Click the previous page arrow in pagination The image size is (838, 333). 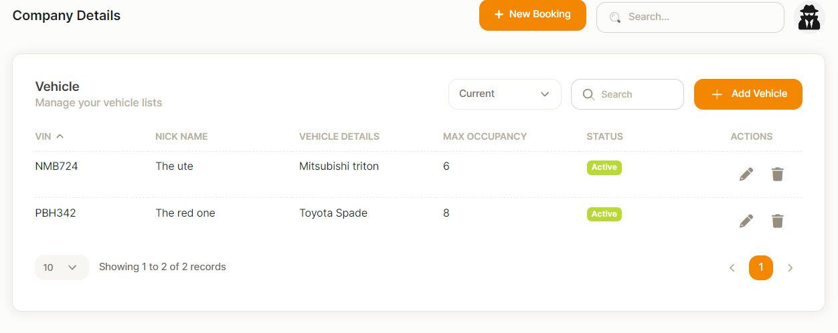pyautogui.click(x=732, y=267)
